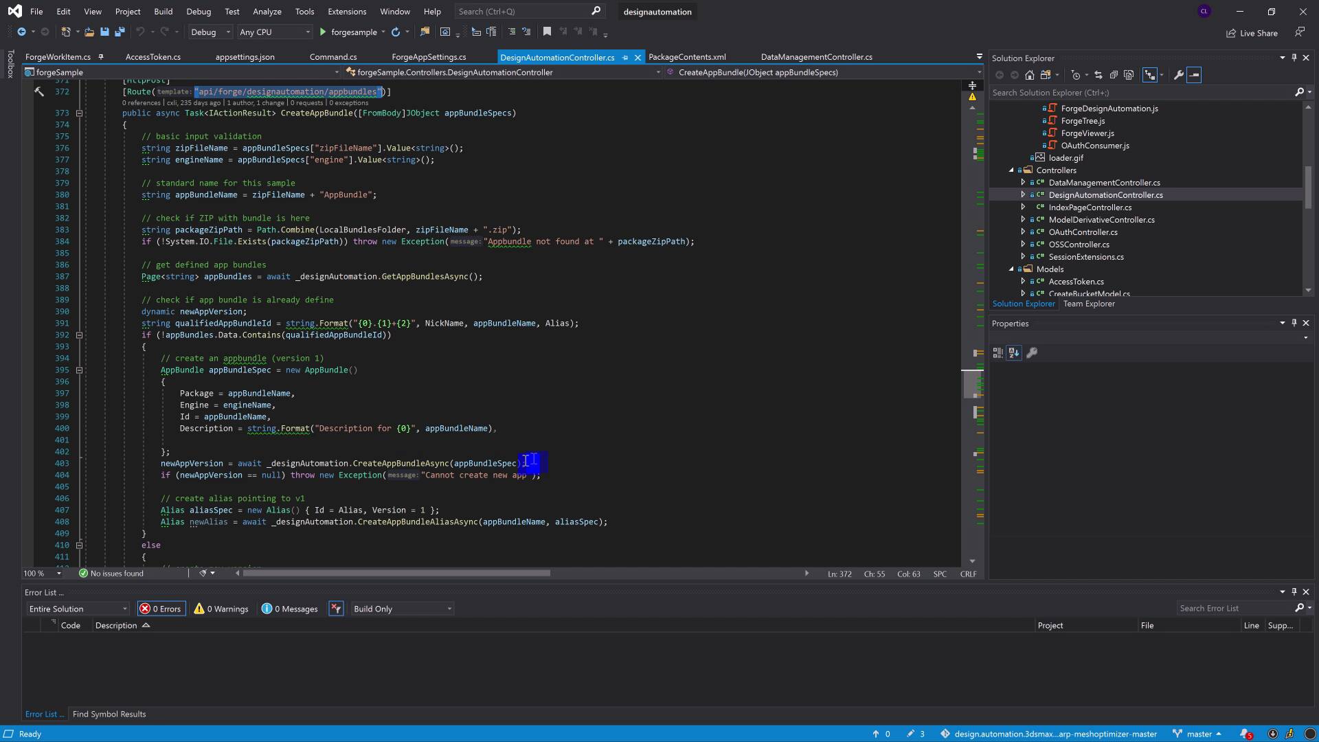Toggle the Categorized view in Properties panel

click(998, 352)
